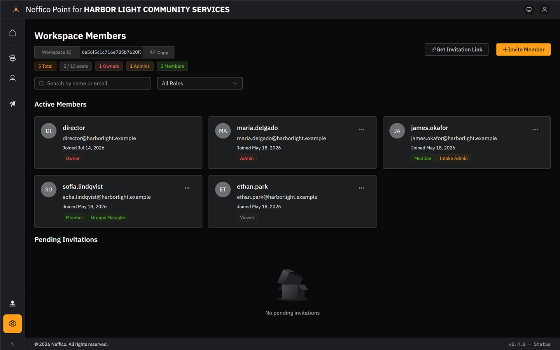This screenshot has width=560, height=350.
Task: Click ethan.park@harborlight.example email
Action: 277,197
